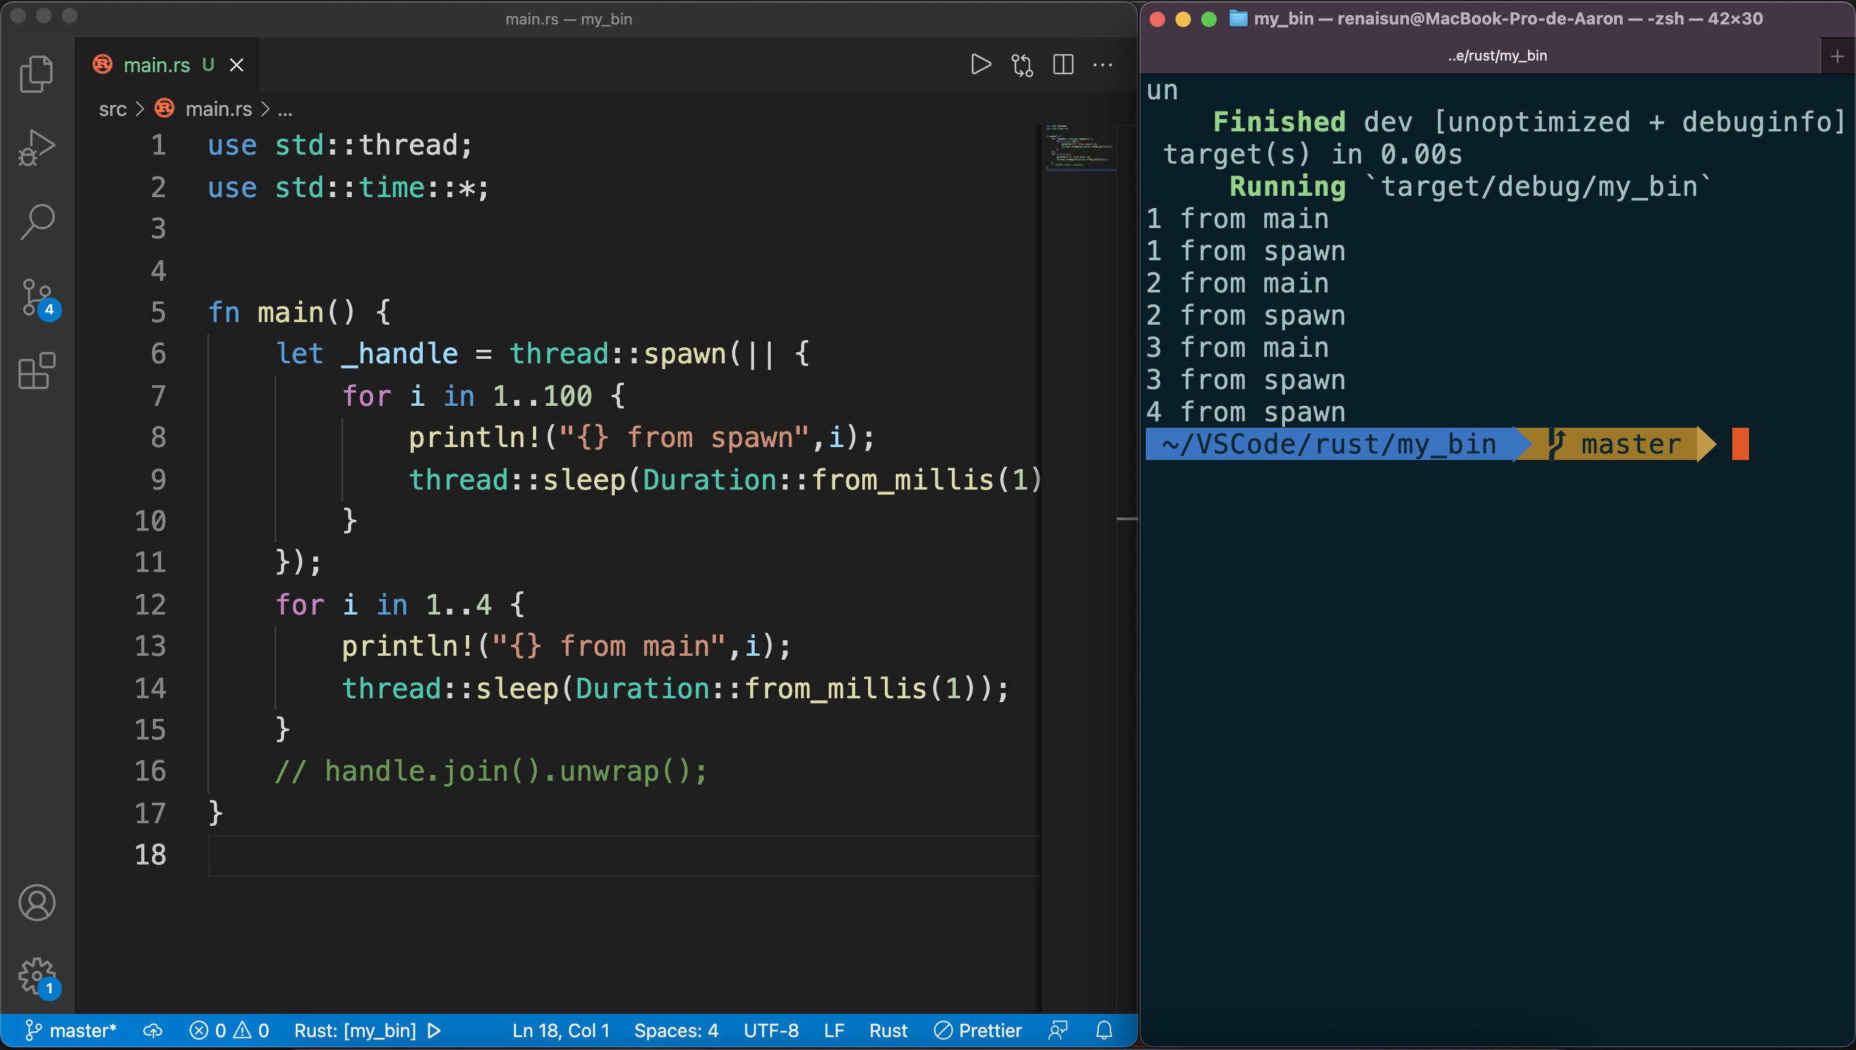Click the Run file play icon
Image resolution: width=1856 pixels, height=1050 pixels.
coord(980,65)
